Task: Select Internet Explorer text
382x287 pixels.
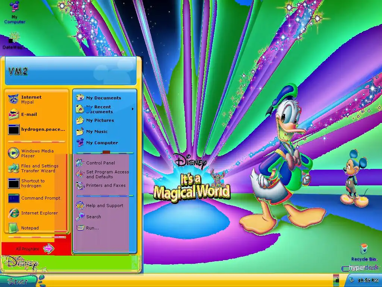Action: 40,213
